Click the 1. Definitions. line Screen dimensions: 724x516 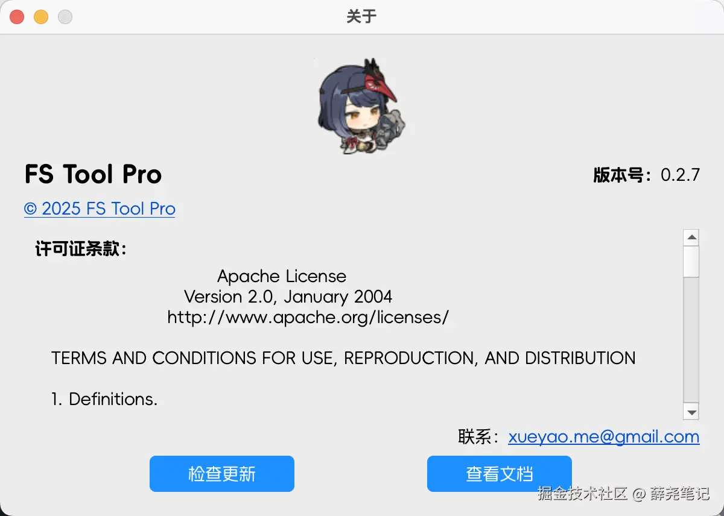pyautogui.click(x=104, y=399)
